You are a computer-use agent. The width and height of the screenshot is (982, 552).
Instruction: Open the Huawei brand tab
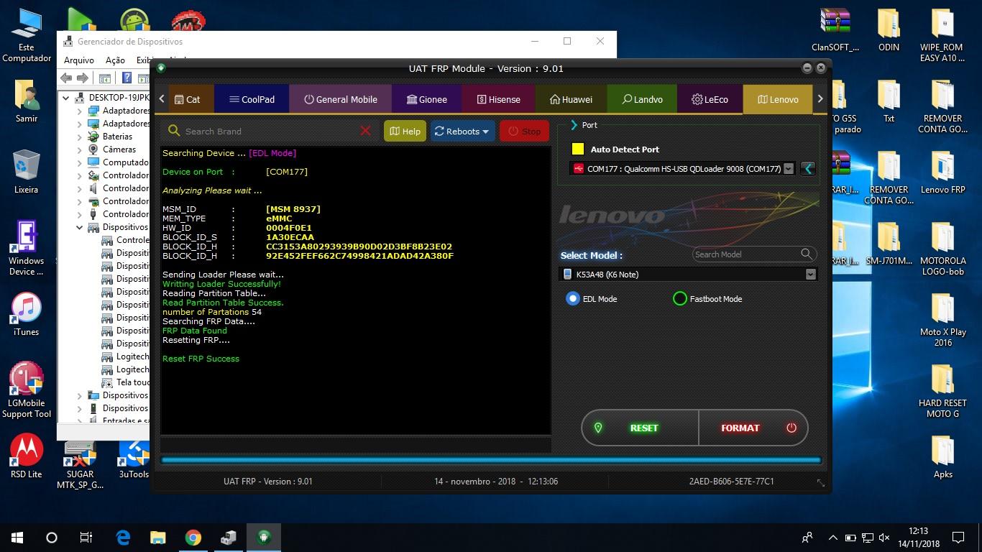pyautogui.click(x=571, y=99)
